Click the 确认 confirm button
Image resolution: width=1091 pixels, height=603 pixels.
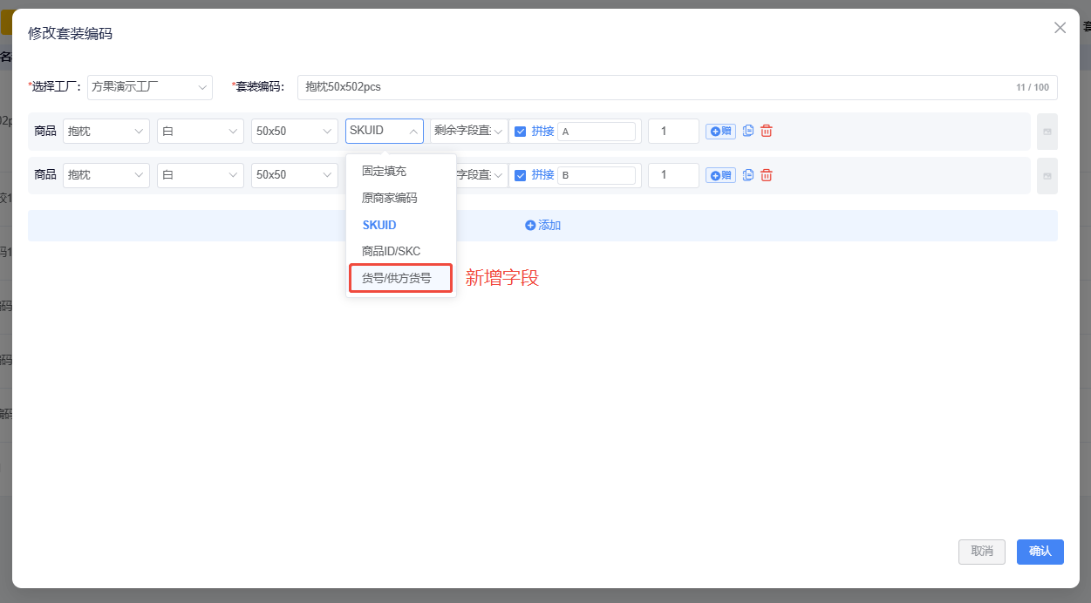1040,552
